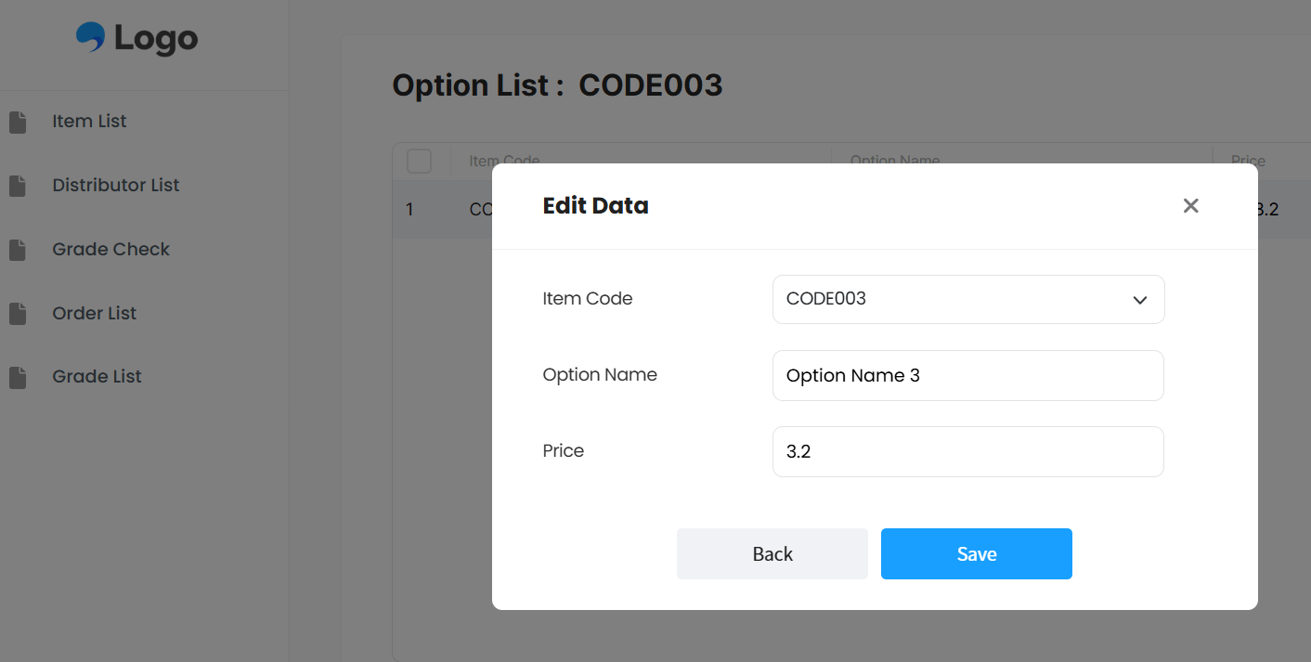Navigate to Order List
The width and height of the screenshot is (1311, 662).
pos(94,313)
